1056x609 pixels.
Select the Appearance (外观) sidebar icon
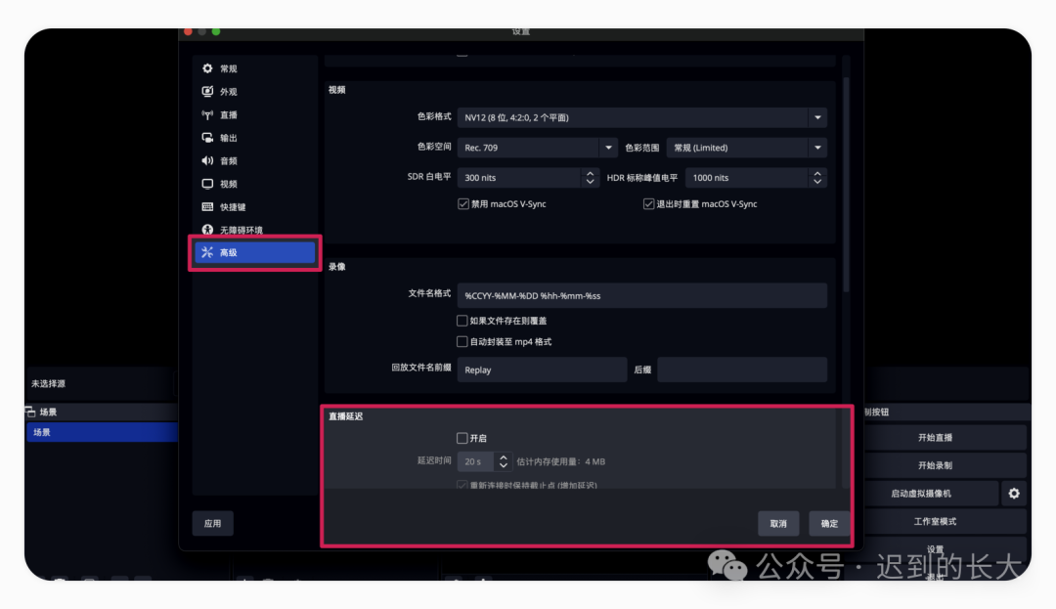tap(207, 92)
